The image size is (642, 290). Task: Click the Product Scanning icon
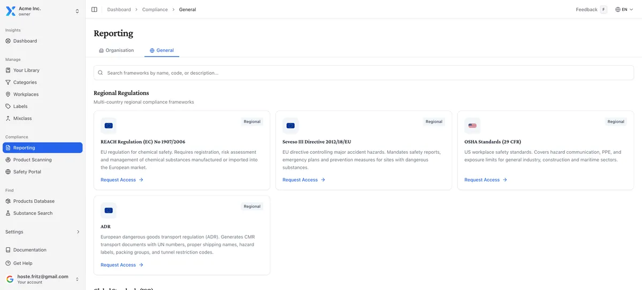tap(8, 160)
